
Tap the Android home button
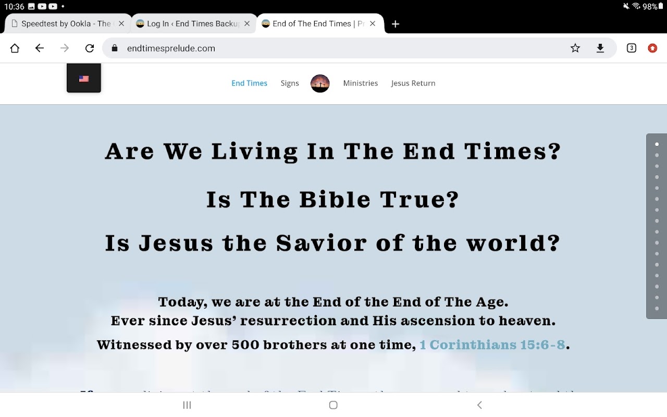(333, 405)
